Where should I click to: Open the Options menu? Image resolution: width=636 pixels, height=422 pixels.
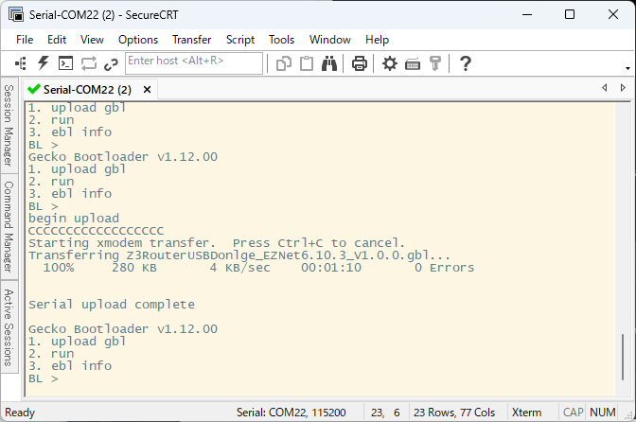pyautogui.click(x=138, y=40)
